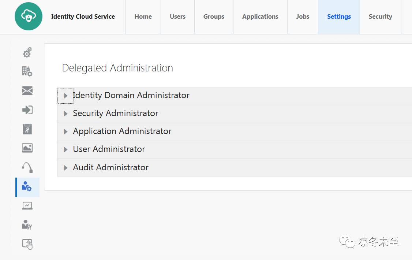Open the diagnostics laptop chart icon
Screen dimensions: 412x260
(27, 206)
